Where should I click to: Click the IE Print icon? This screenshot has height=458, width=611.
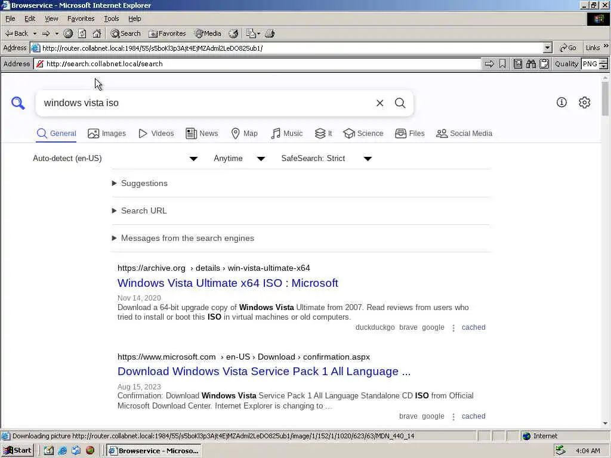tap(270, 33)
